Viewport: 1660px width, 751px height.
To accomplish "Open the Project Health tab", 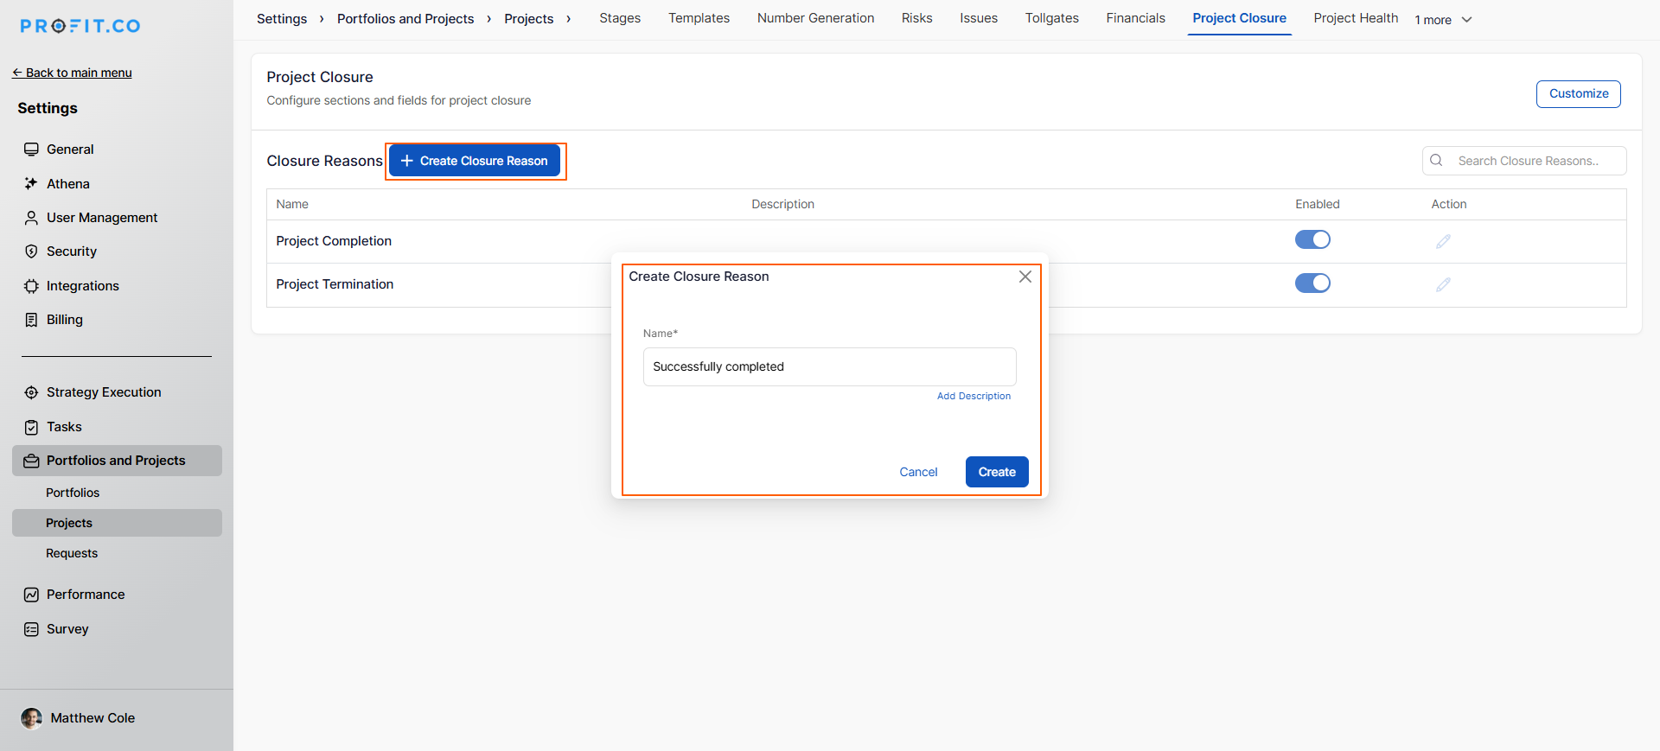I will click(1355, 18).
